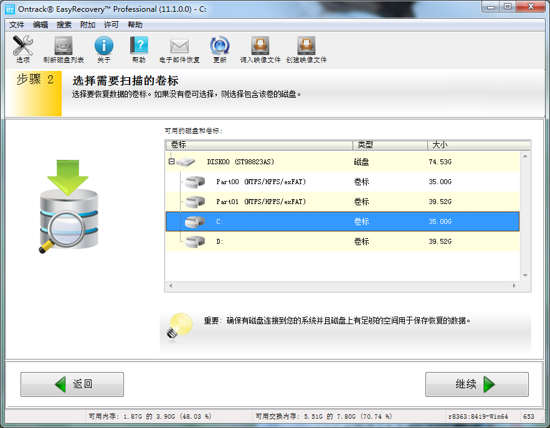This screenshot has width=550, height=428.
Task: Sort by the 类型 column header
Action: [390, 145]
